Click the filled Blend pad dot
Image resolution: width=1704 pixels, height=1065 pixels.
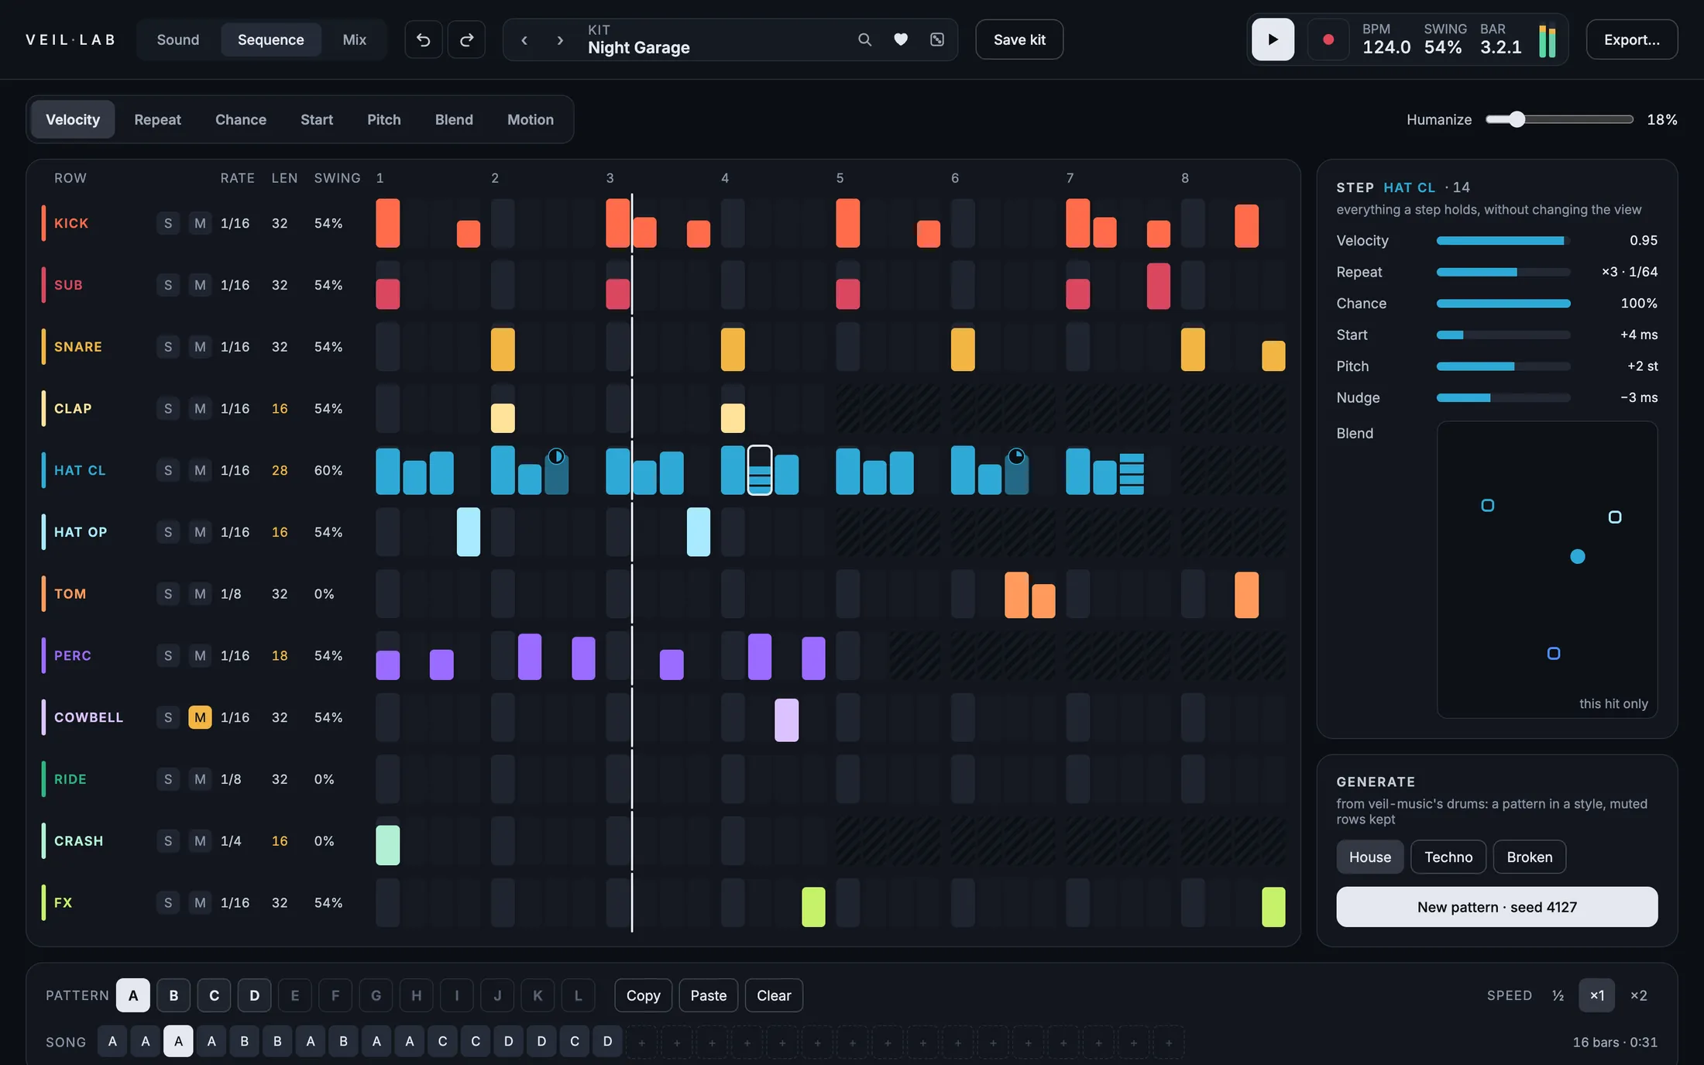(x=1578, y=556)
